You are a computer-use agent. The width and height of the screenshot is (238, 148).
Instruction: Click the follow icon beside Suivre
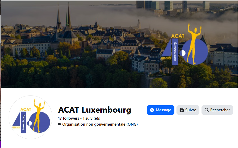coord(181,110)
